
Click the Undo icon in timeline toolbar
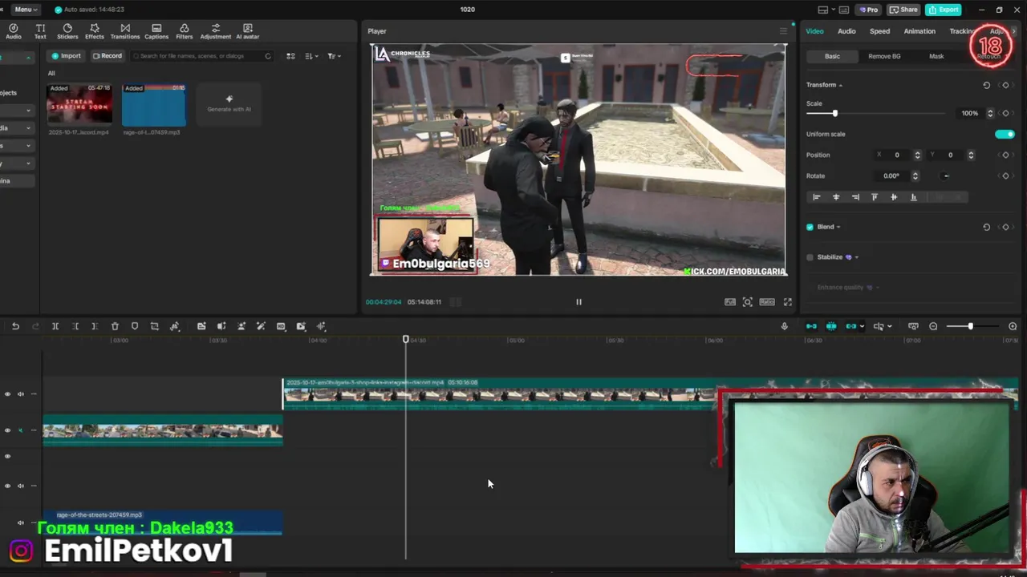[x=15, y=326]
